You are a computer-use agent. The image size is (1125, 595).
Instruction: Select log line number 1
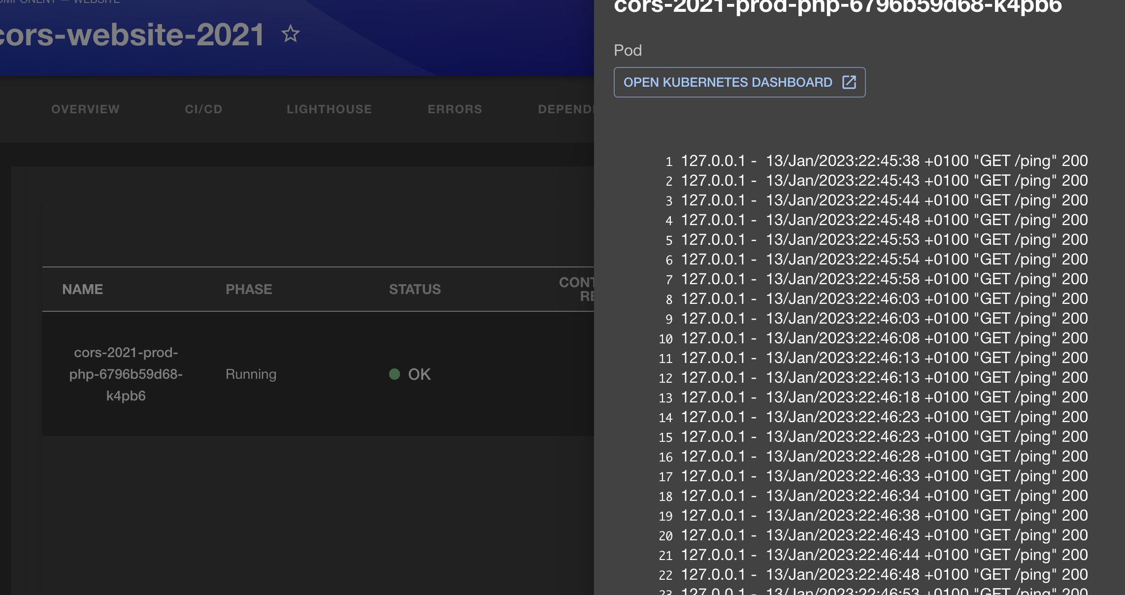pyautogui.click(x=669, y=162)
